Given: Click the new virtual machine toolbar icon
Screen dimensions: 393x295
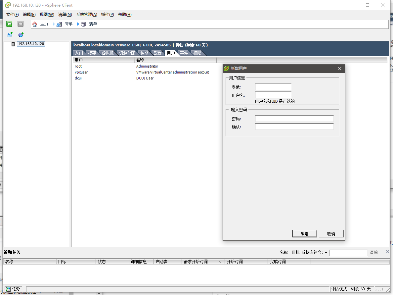Looking at the screenshot, I should click(10, 35).
